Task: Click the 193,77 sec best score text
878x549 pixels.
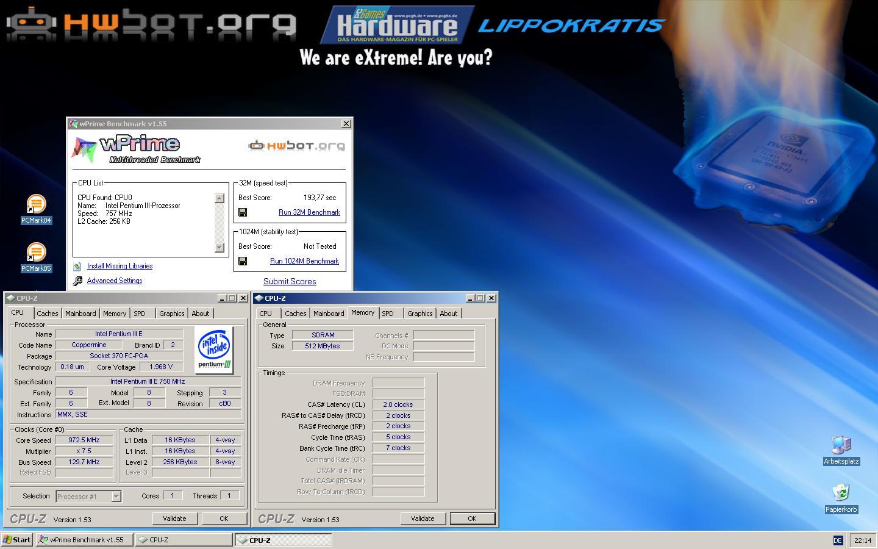Action: point(319,198)
